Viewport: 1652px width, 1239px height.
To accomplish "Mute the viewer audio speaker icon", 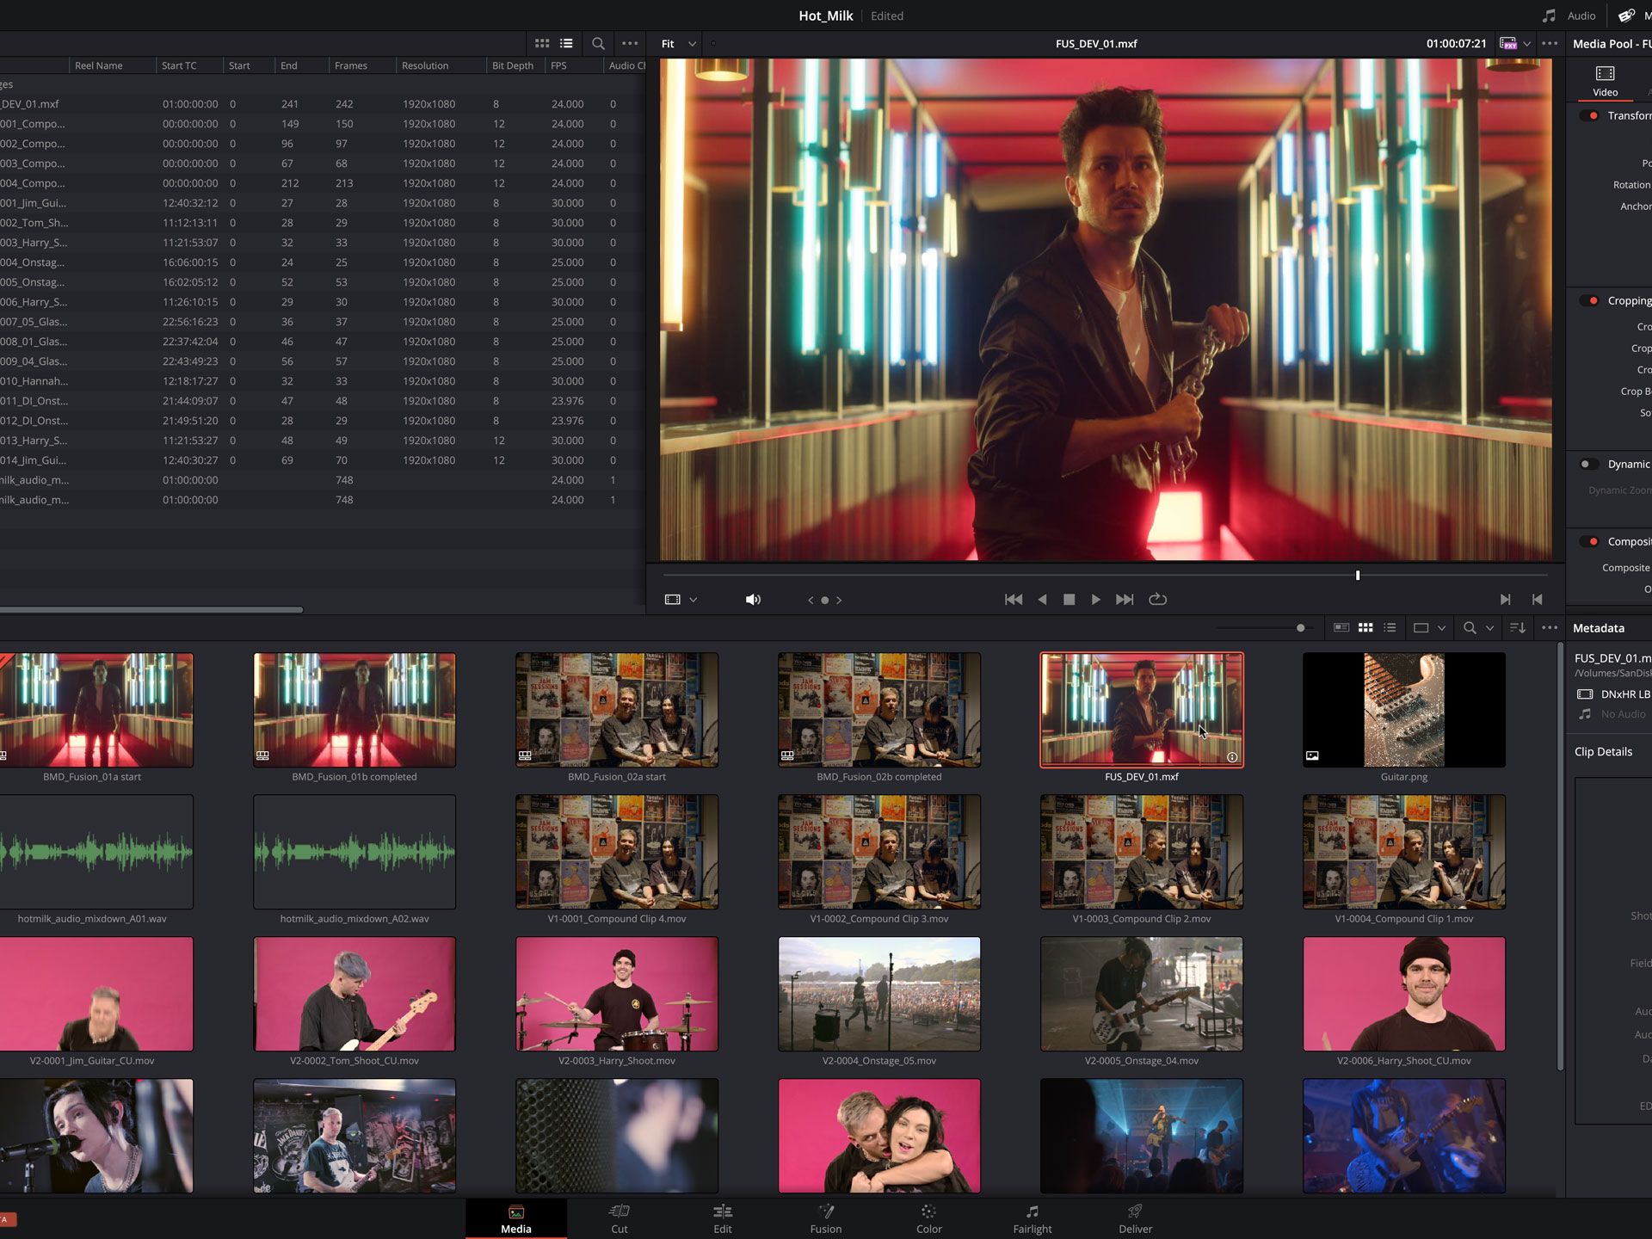I will click(x=753, y=599).
